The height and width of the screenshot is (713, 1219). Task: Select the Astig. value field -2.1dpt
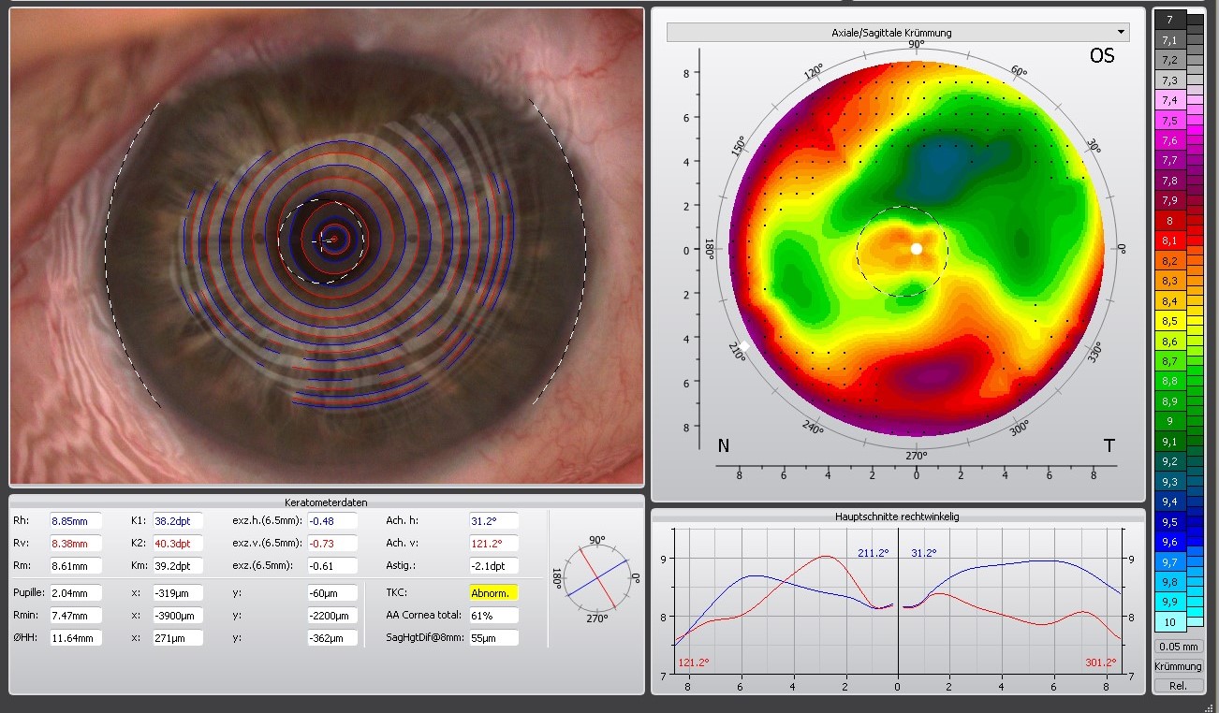[x=493, y=566]
